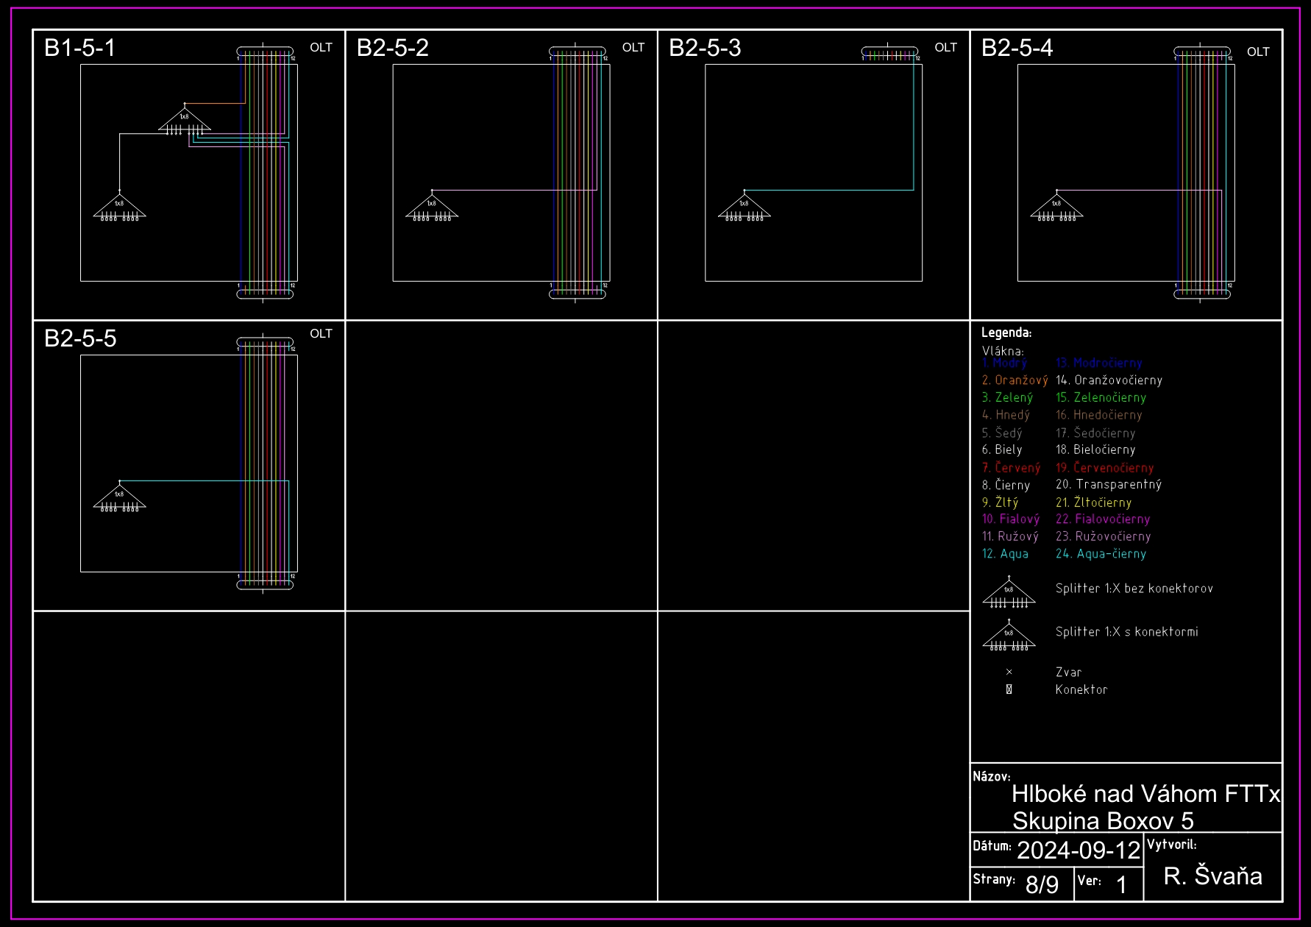The image size is (1311, 927).
Task: Select the top fiber connector of B2-5-3
Action: (889, 53)
